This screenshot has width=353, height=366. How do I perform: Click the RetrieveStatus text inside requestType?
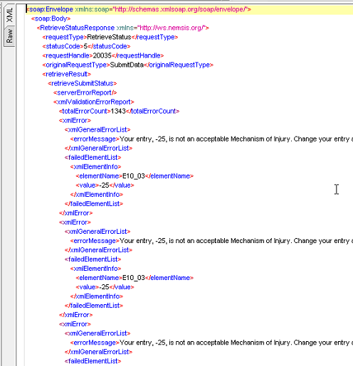pyautogui.click(x=109, y=37)
